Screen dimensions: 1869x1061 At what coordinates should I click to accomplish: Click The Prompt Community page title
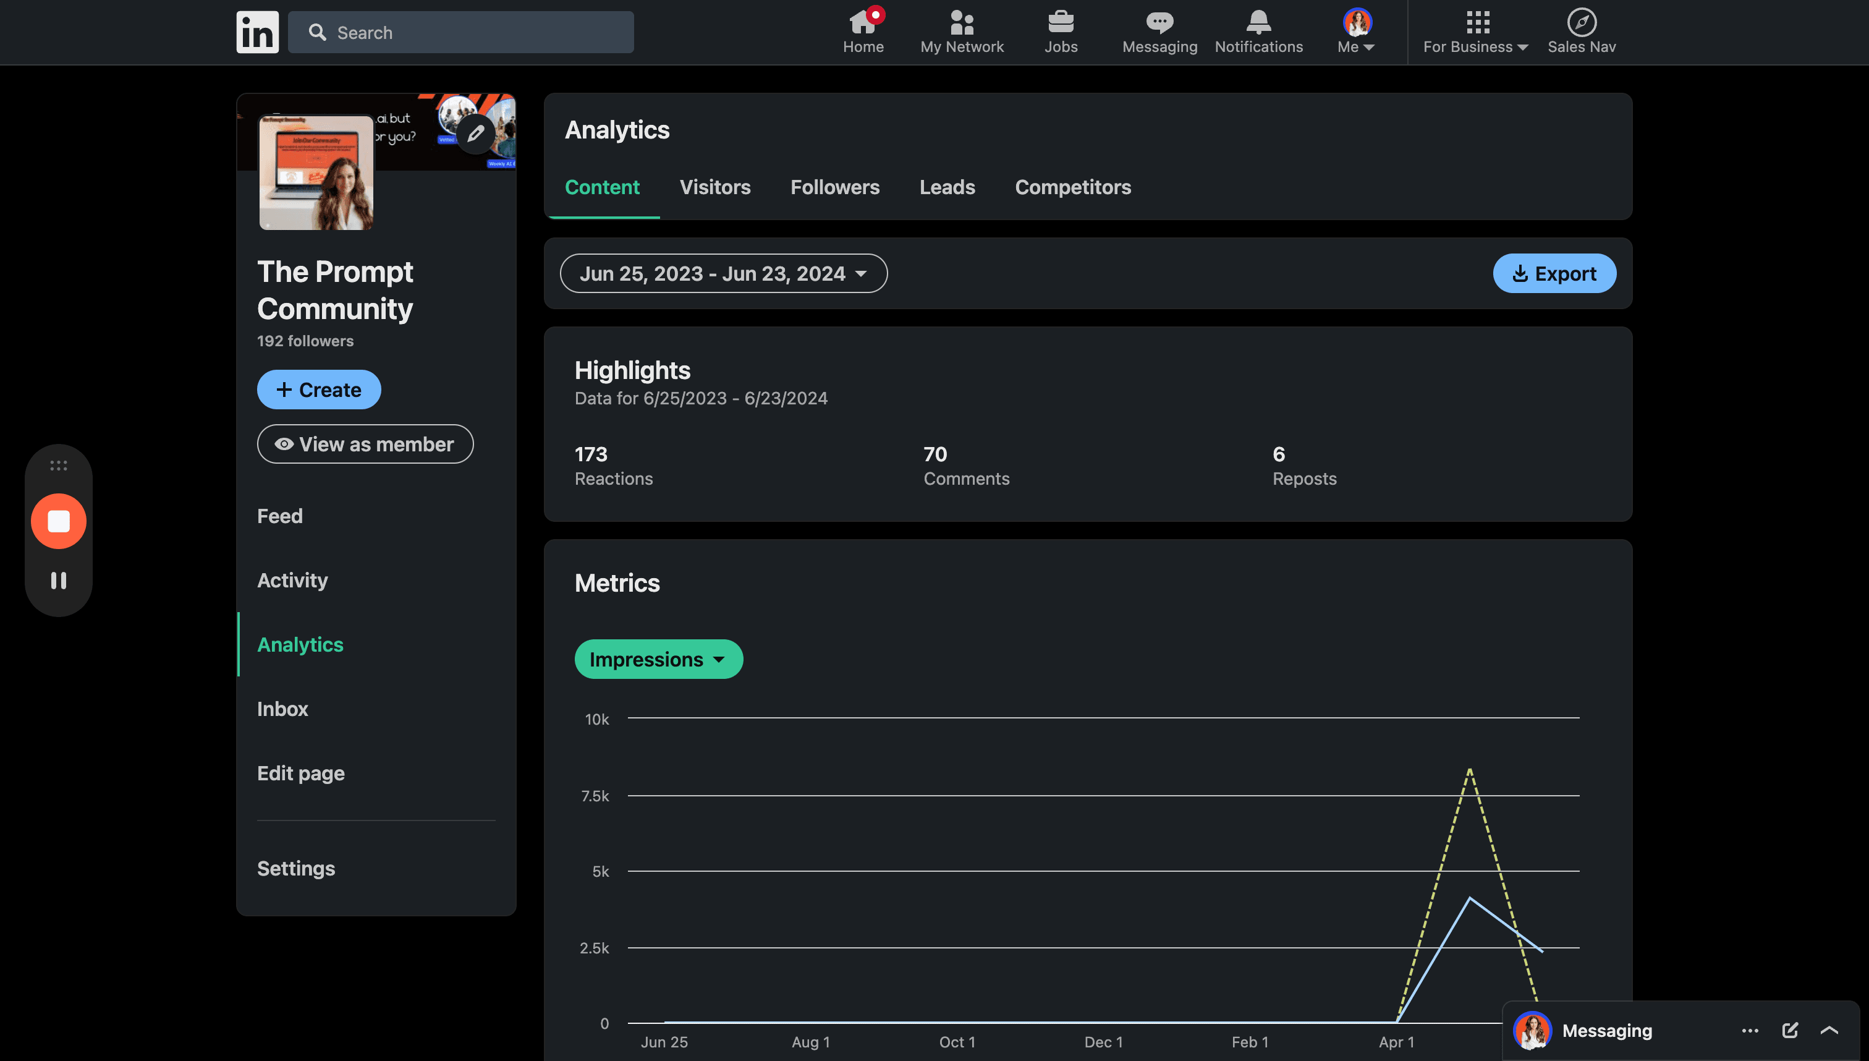click(335, 290)
